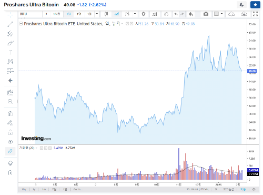Screen dimensions: 263x195
Task: Click the layout rectangle button
Action: point(217,14)
